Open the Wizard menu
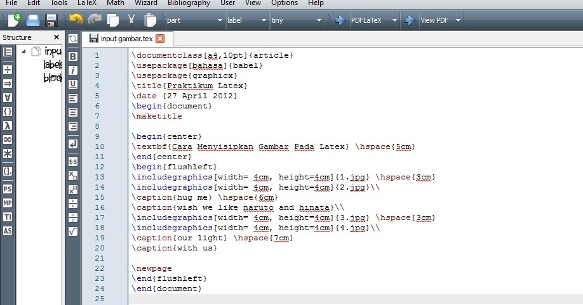Viewport: 583px width, 305px height. (146, 3)
